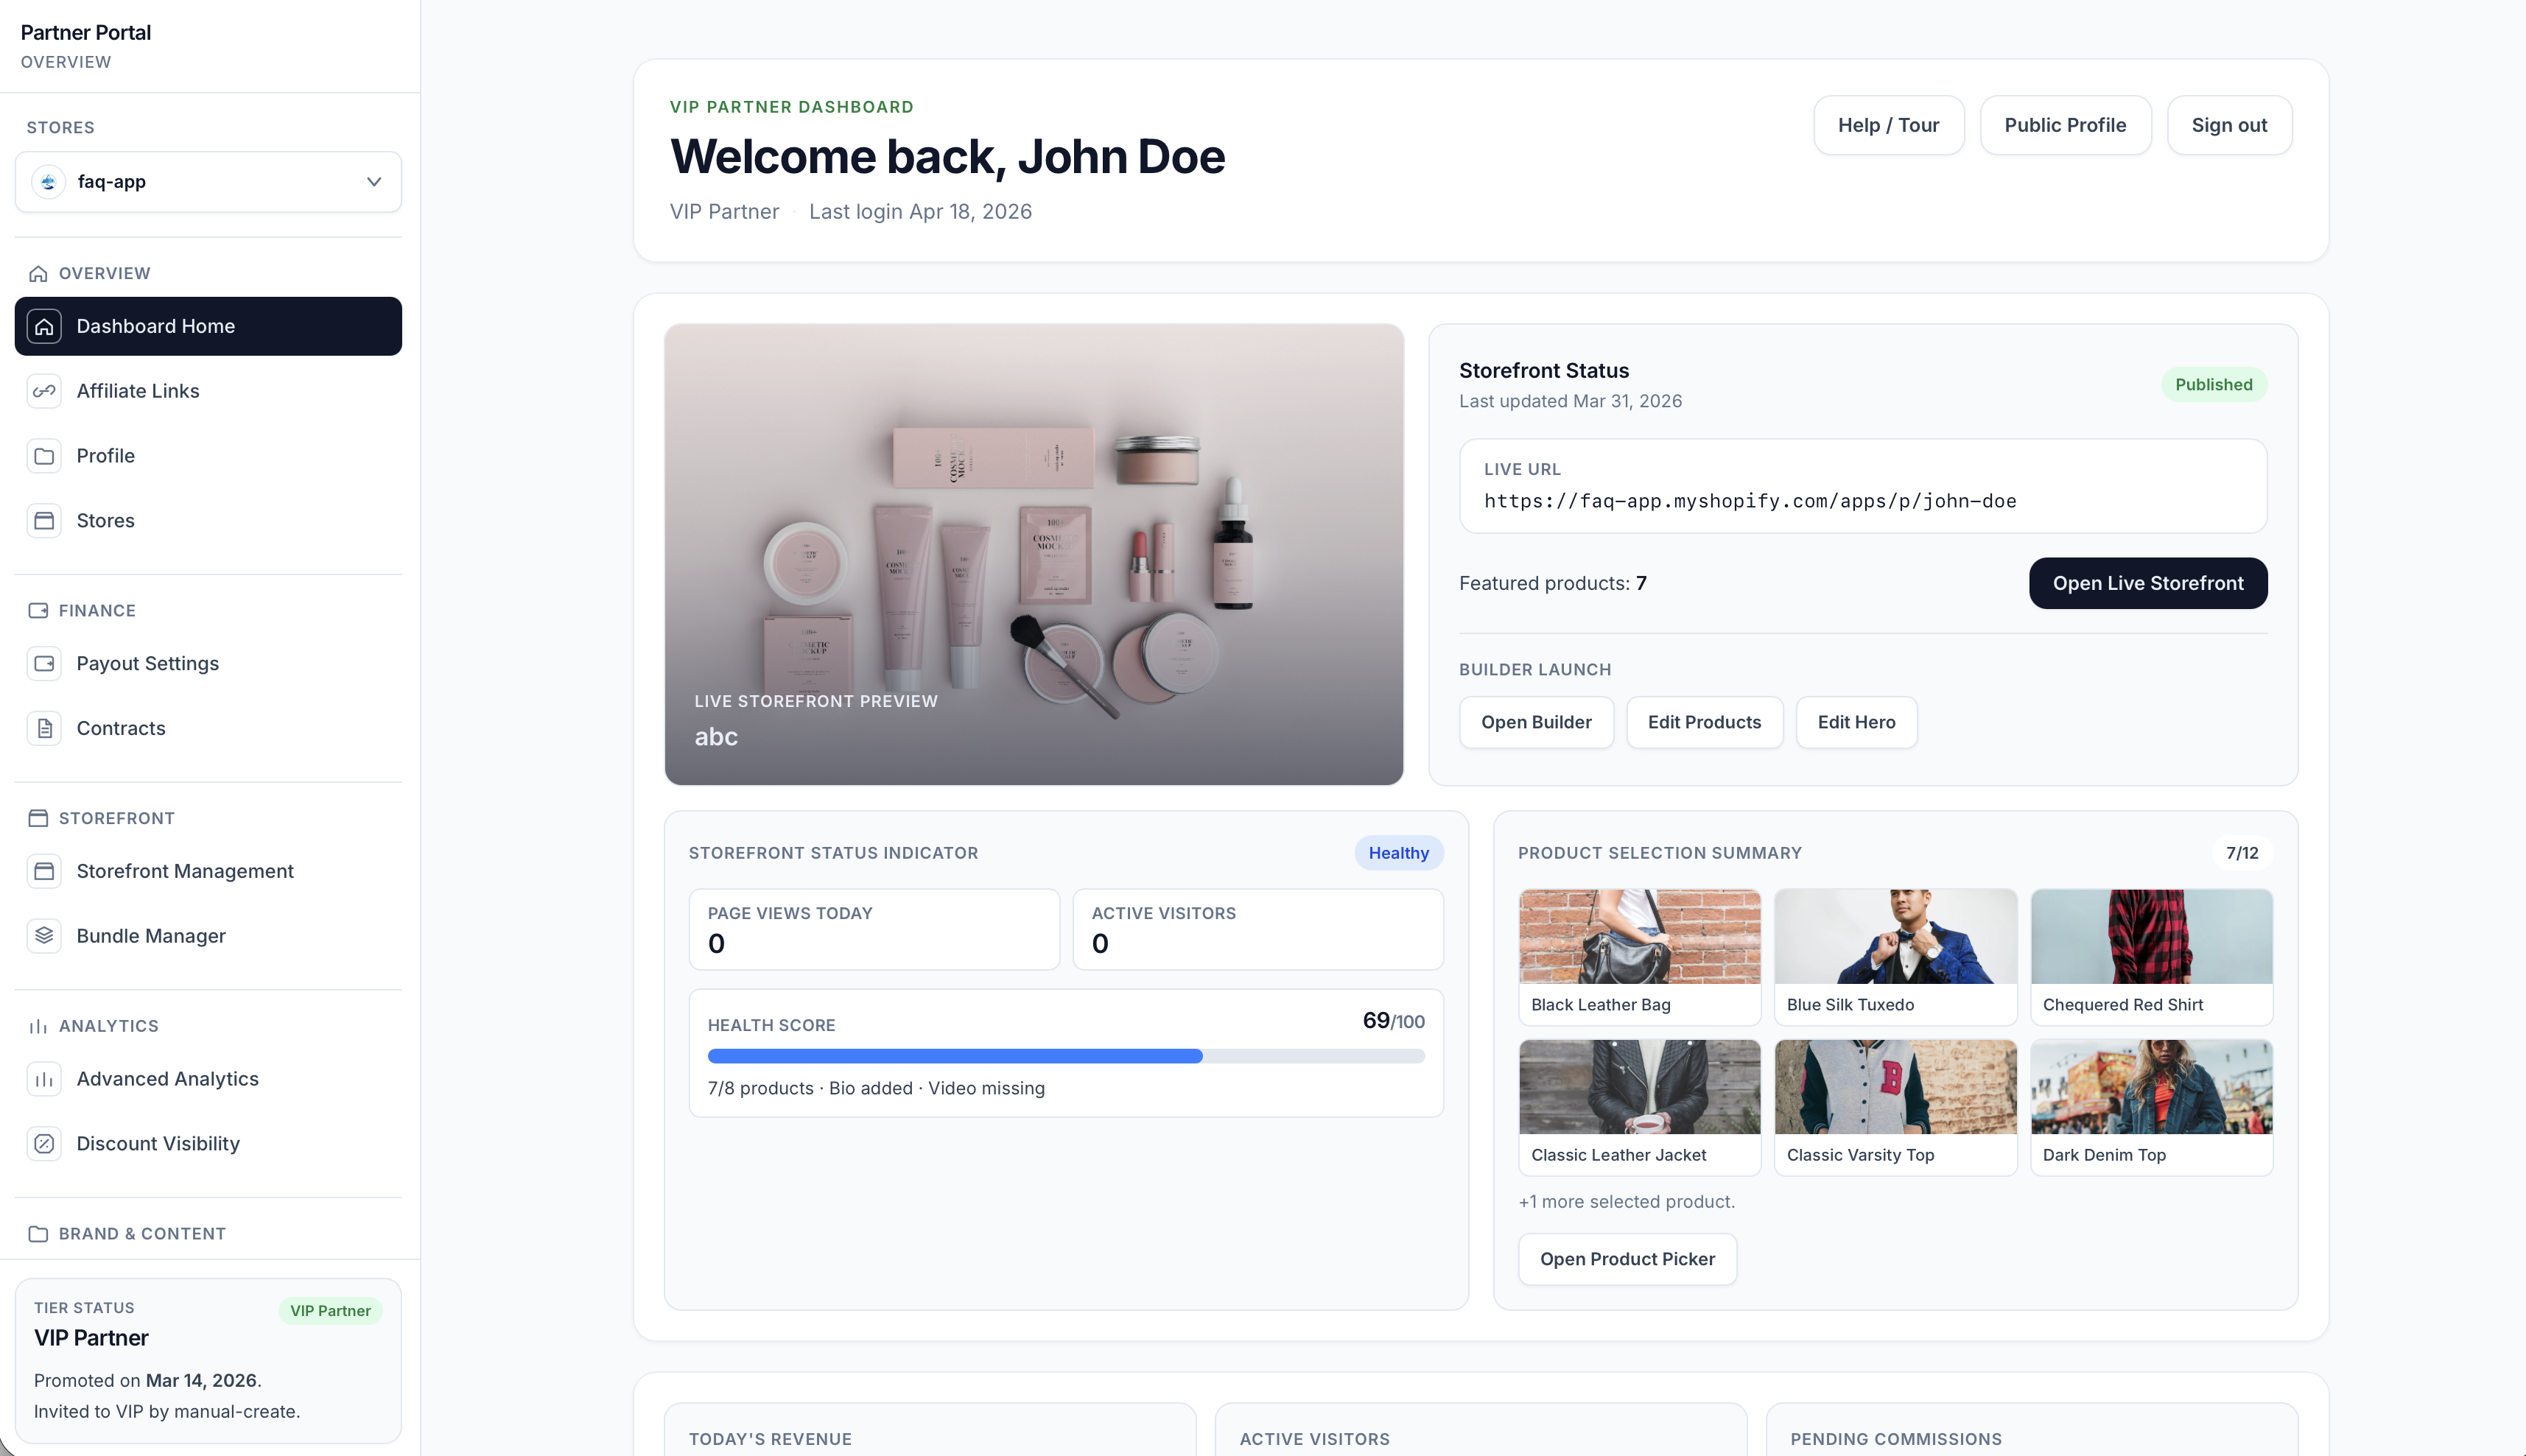This screenshot has height=1456, width=2526.
Task: Click the Contracts document icon
Action: (44, 729)
